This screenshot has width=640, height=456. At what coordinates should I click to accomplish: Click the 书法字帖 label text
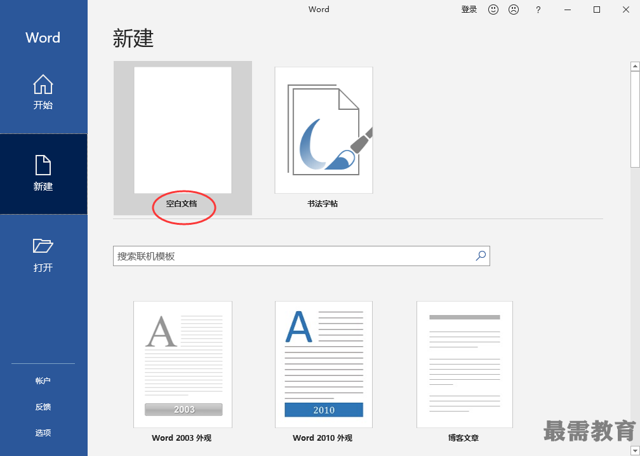[x=323, y=204]
